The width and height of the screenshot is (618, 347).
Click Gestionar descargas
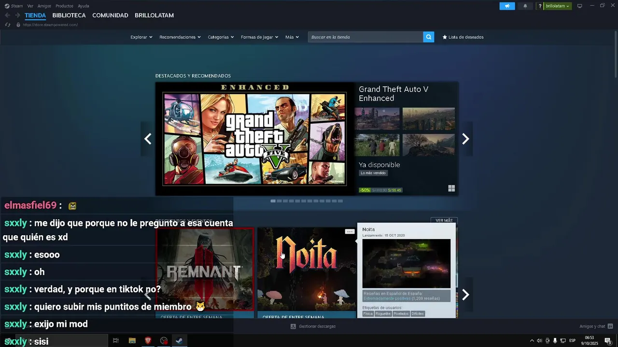[317, 326]
